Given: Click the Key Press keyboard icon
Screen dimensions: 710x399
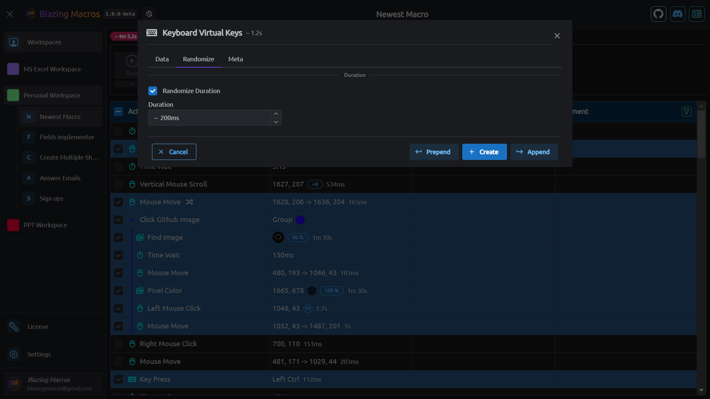Looking at the screenshot, I should 132,379.
